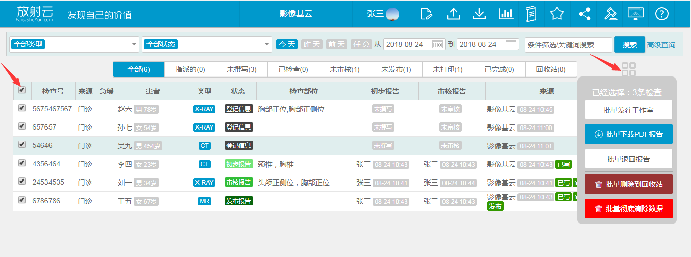The image size is (691, 257).
Task: Toggle the select-all checkbox in table header
Action: [21, 90]
